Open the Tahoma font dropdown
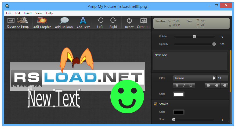 pyautogui.click(x=194, y=78)
